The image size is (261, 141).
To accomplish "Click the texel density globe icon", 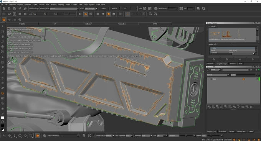I will tap(156, 8).
